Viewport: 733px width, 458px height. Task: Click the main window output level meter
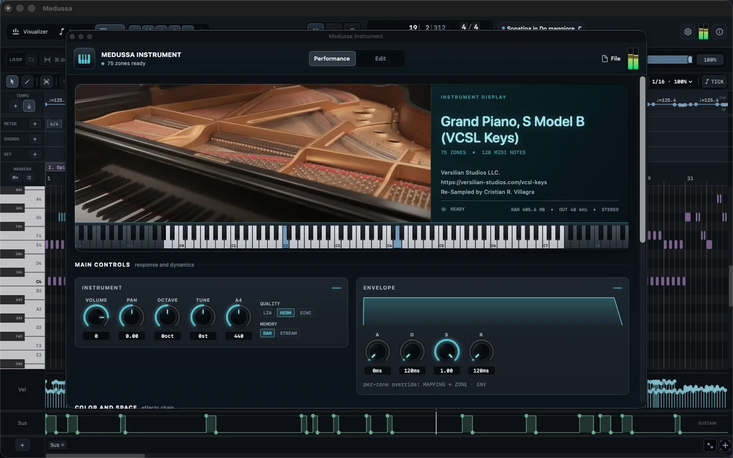point(703,32)
